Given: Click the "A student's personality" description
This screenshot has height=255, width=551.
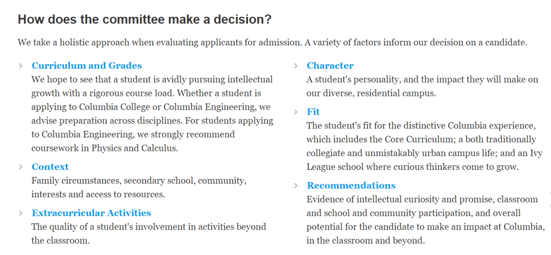Looking at the screenshot, I should 422,86.
